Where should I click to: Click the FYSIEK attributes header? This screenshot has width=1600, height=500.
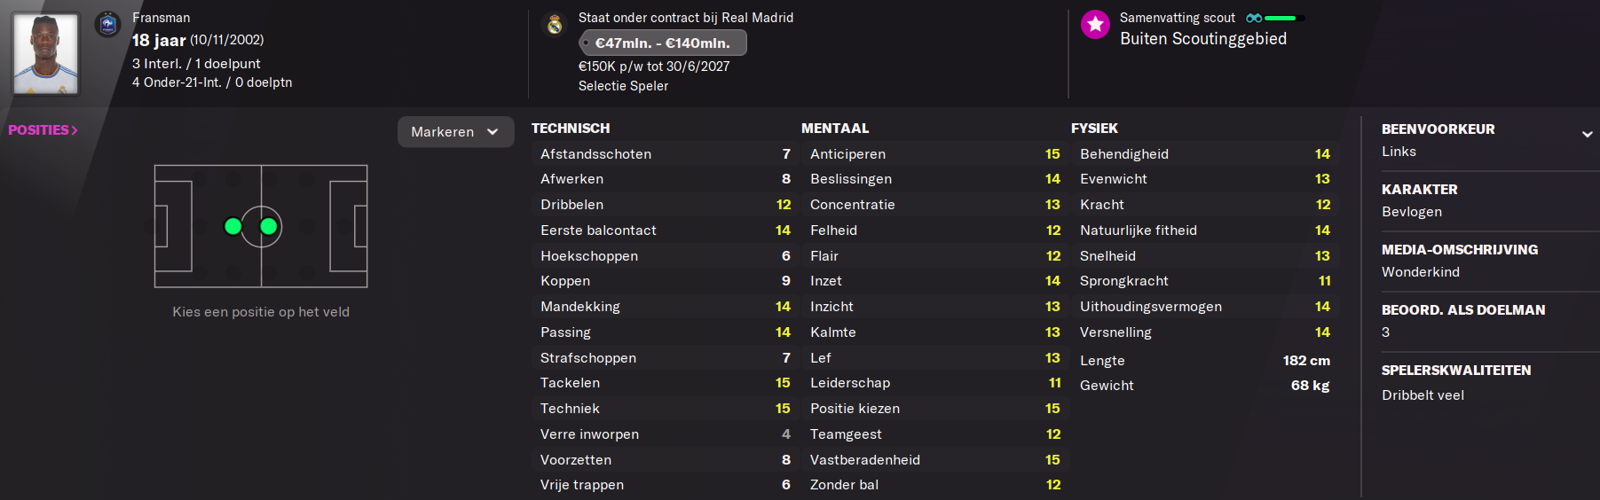coord(1094,129)
